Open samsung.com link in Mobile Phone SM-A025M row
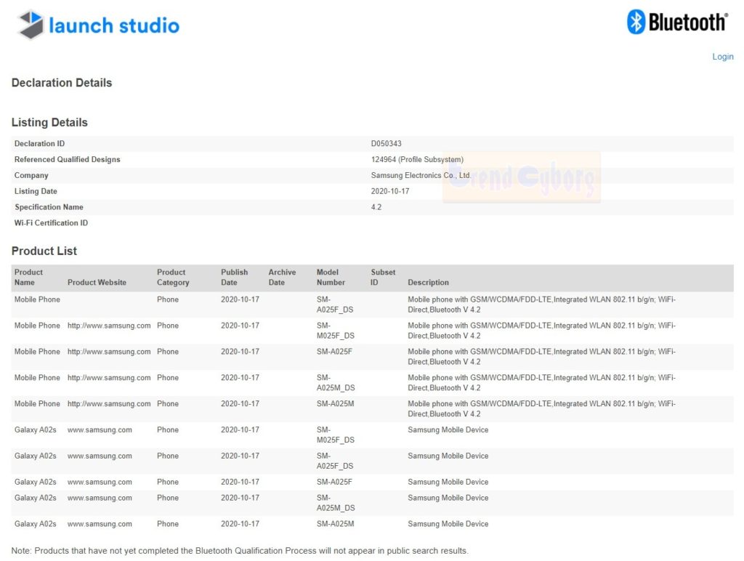This screenshot has height=561, width=744. coord(109,404)
